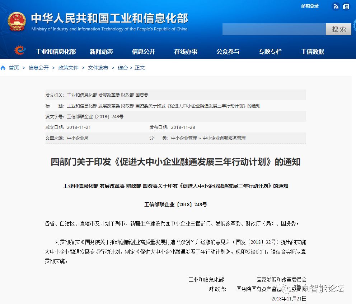Viewport: 356px width, 304px height.
Task: Open 公众参与 navigation menu
Action: 228,52
